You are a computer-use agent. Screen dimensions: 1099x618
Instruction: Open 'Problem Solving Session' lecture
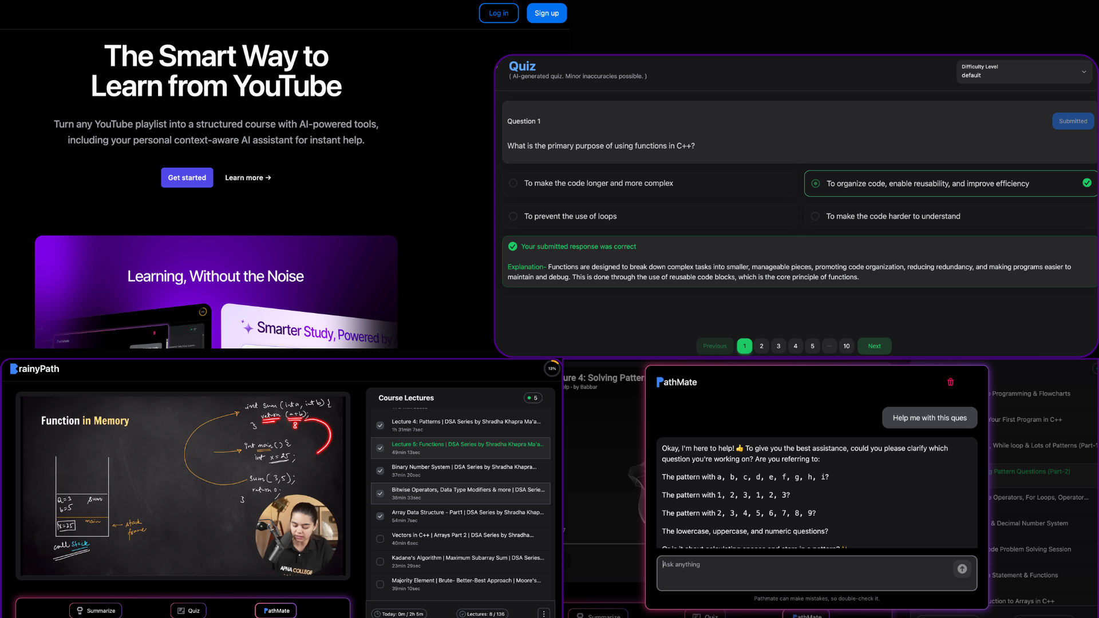click(1030, 549)
